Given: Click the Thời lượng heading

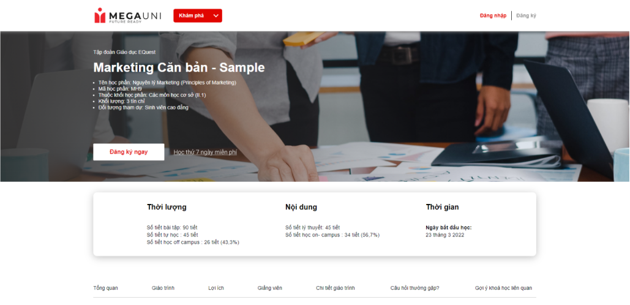Looking at the screenshot, I should pos(167,208).
